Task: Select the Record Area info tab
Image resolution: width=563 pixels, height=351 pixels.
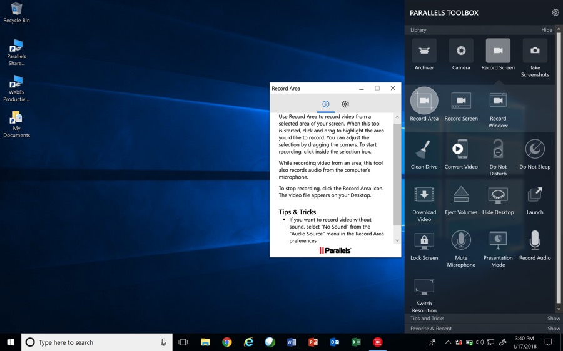Action: (x=326, y=104)
